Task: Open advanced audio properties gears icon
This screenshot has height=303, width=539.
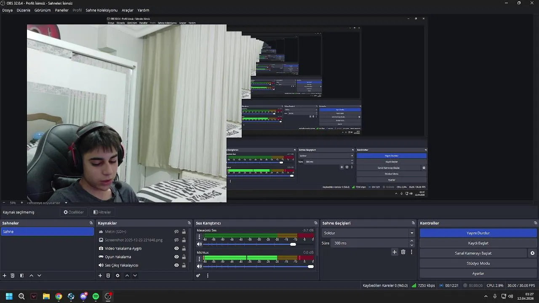Action: point(198,276)
